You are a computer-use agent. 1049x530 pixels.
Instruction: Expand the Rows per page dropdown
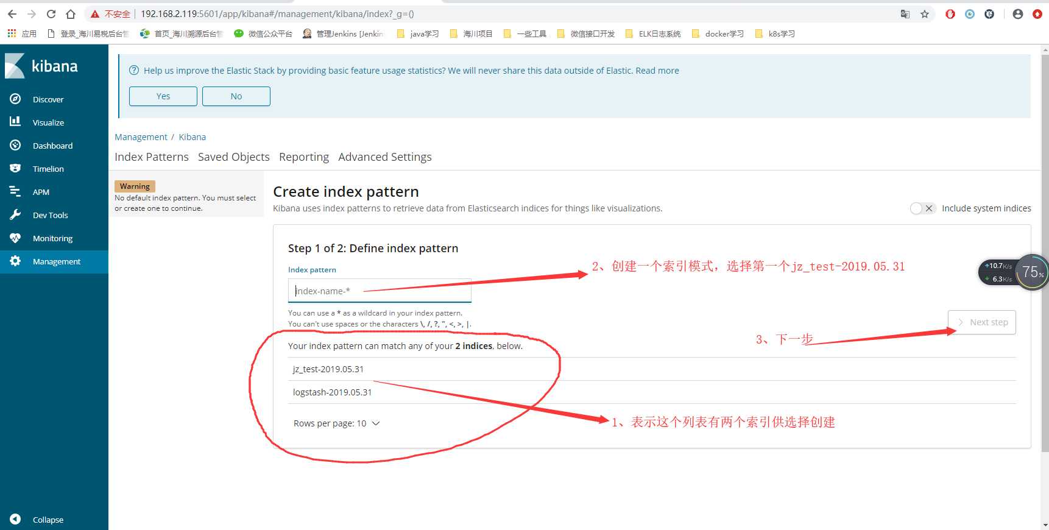[x=337, y=423]
